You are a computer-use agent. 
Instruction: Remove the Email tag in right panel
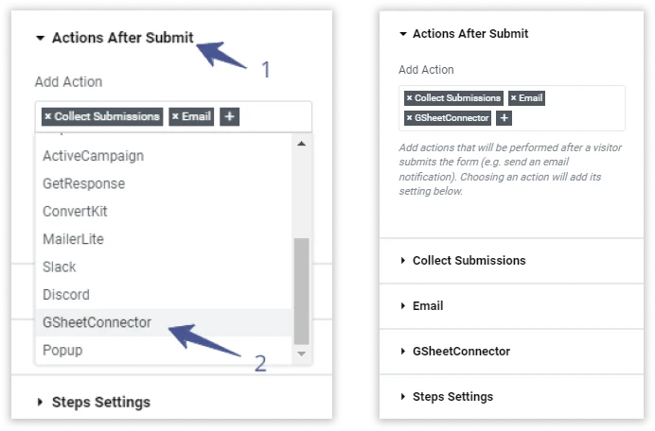513,98
